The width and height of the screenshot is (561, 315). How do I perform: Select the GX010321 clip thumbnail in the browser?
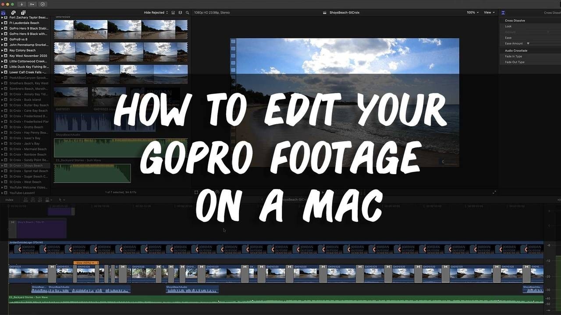pos(71,97)
